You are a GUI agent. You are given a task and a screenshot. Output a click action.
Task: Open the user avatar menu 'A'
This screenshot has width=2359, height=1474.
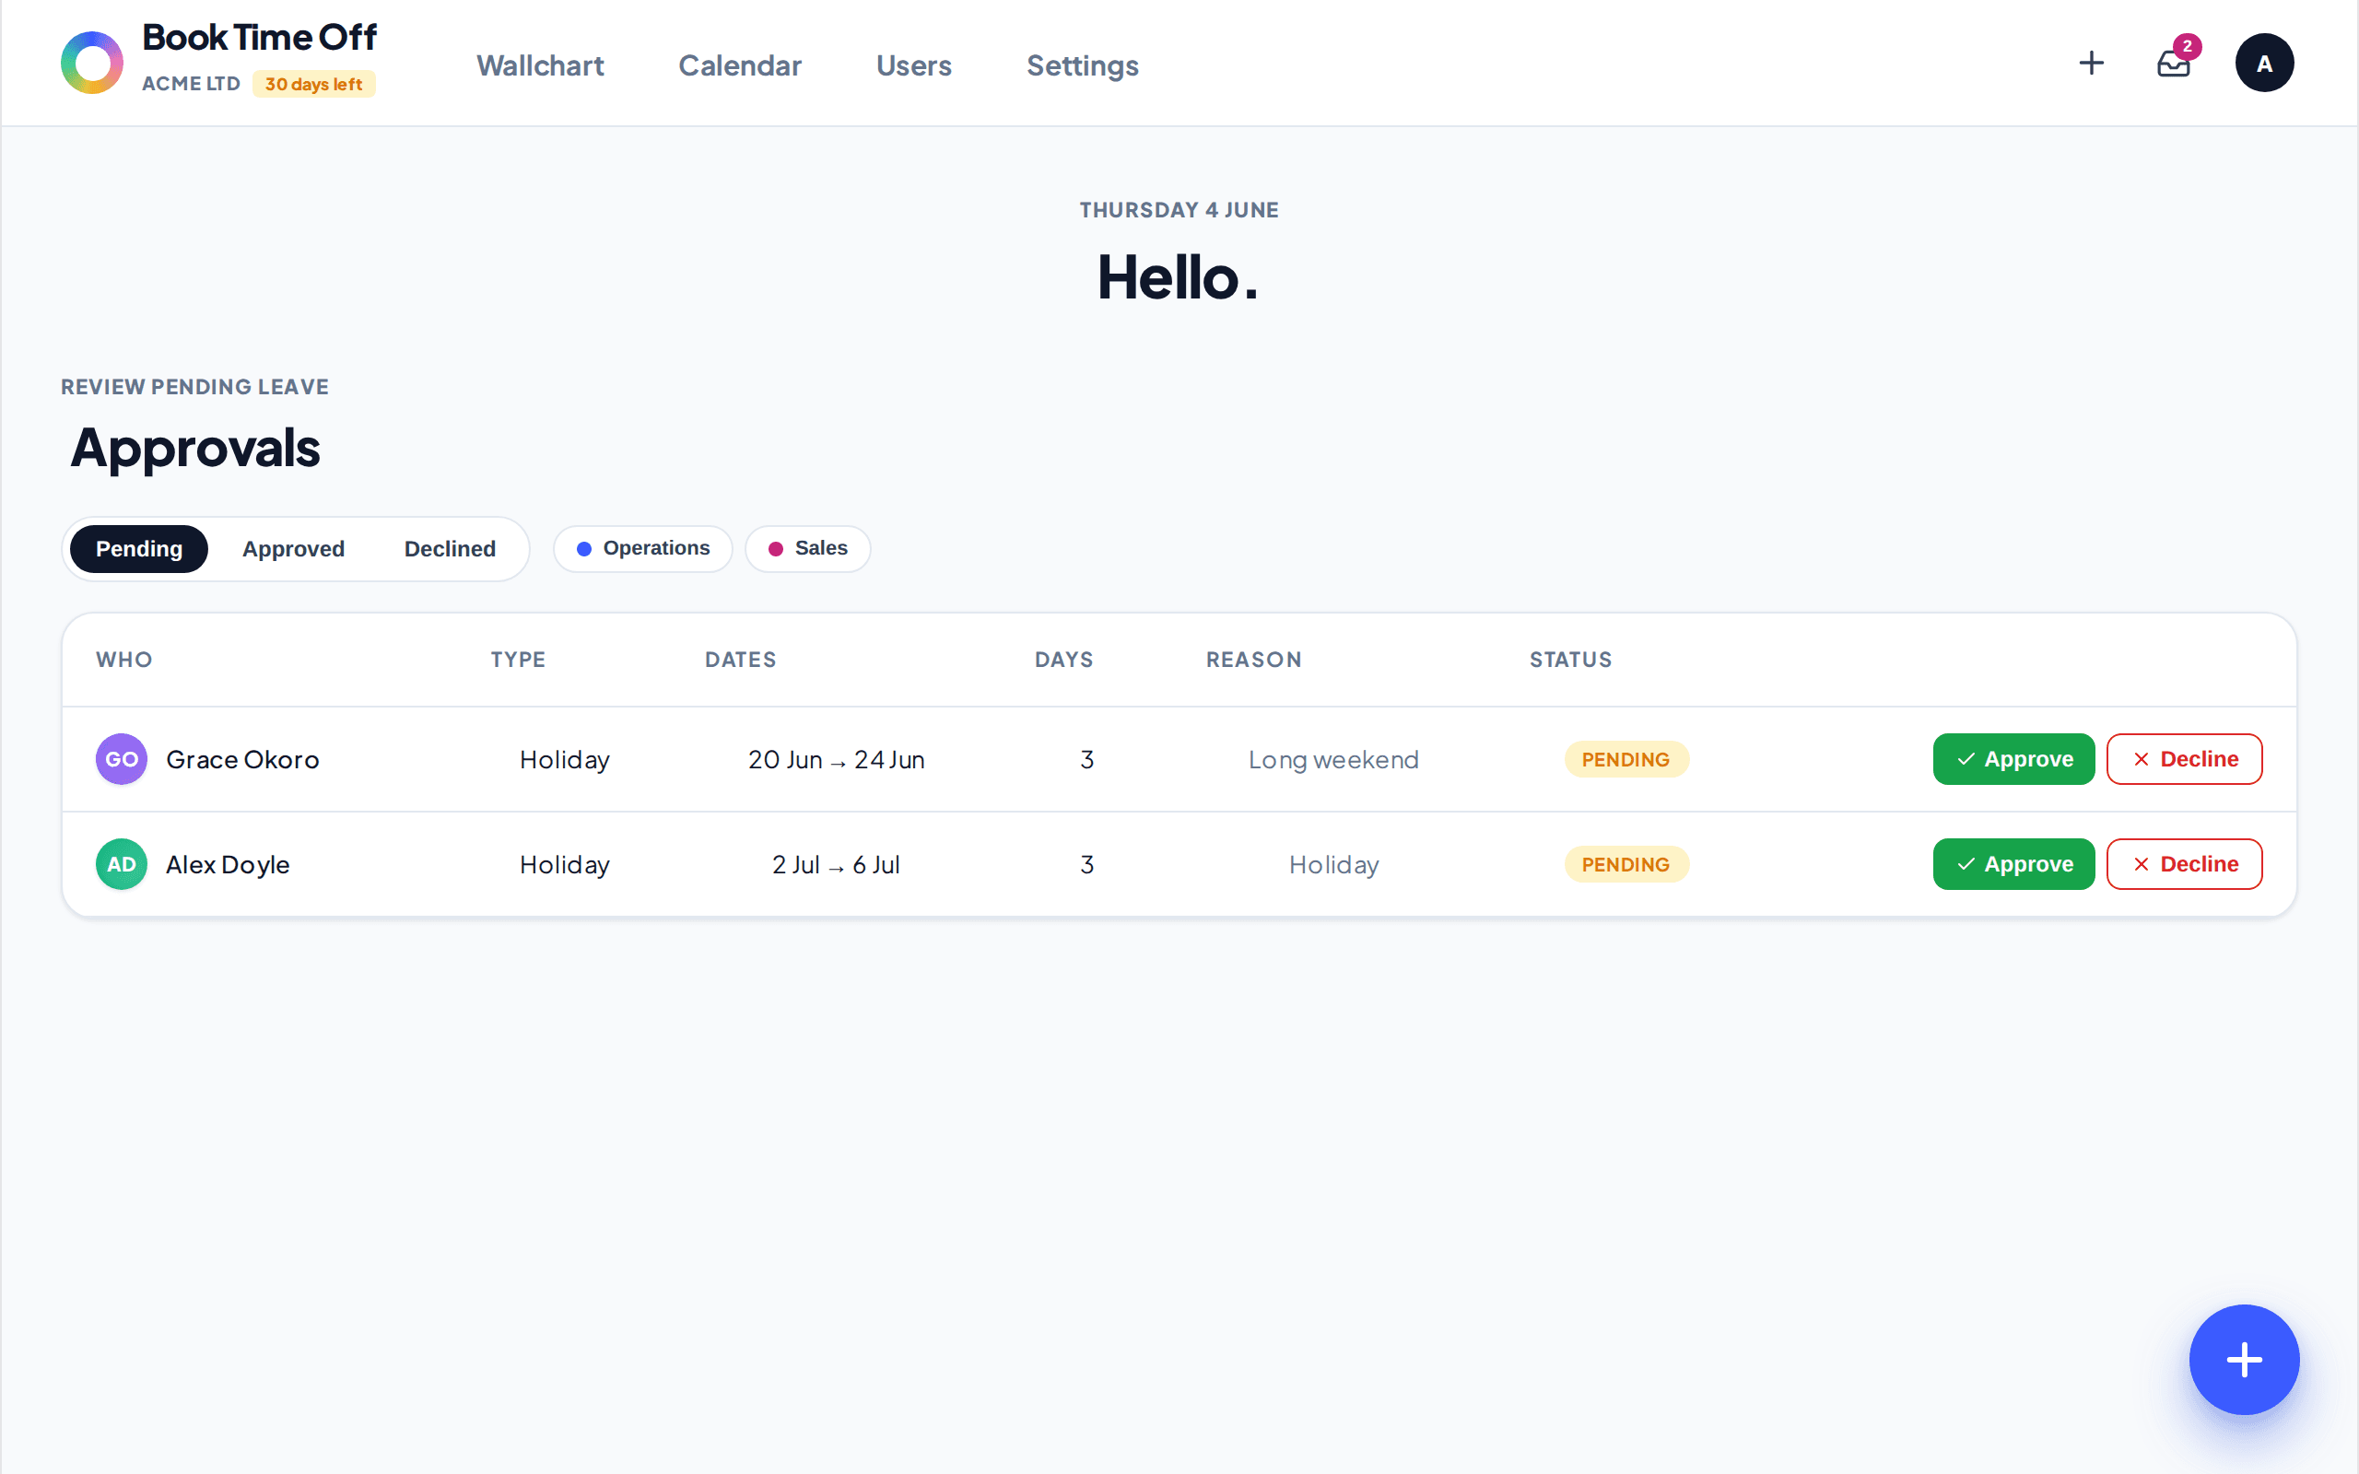pyautogui.click(x=2263, y=64)
